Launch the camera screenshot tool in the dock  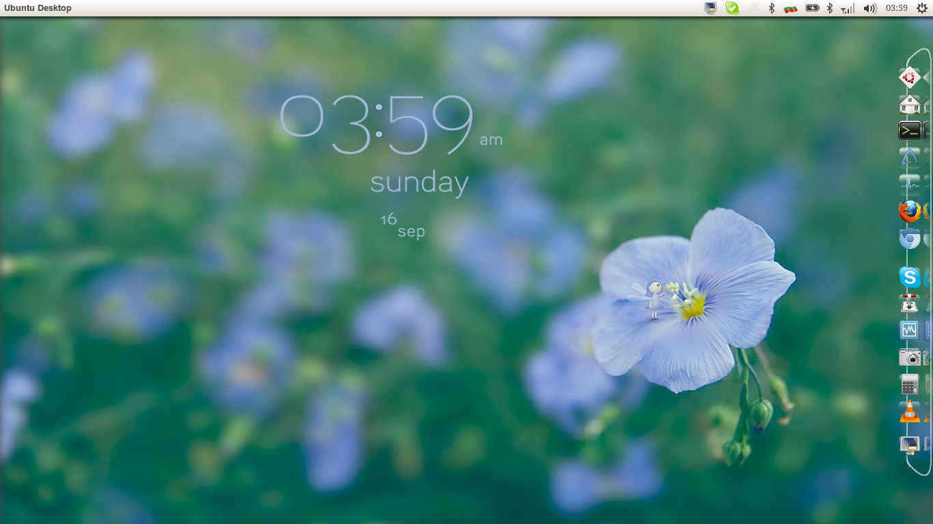pos(909,358)
